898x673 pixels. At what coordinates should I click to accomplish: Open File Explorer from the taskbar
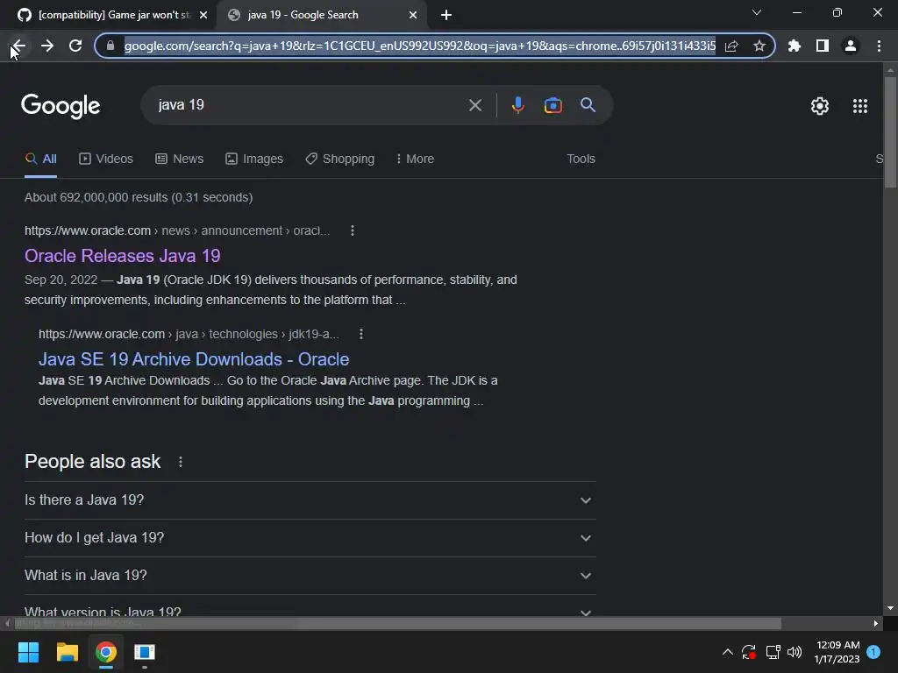point(67,652)
